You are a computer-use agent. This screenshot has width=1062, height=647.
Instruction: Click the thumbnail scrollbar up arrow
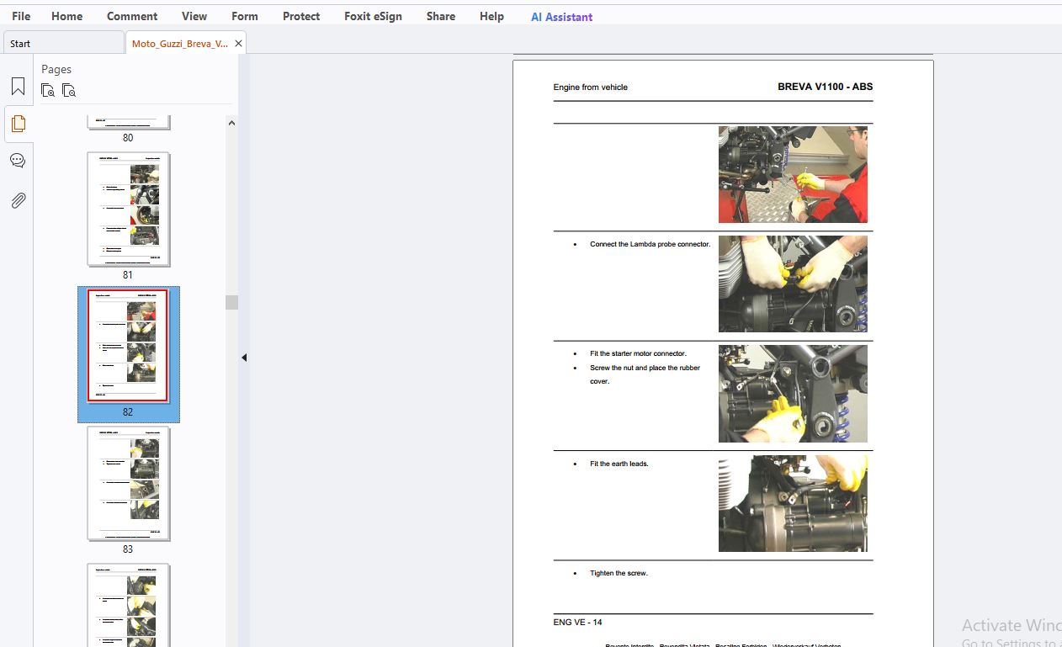pos(231,123)
